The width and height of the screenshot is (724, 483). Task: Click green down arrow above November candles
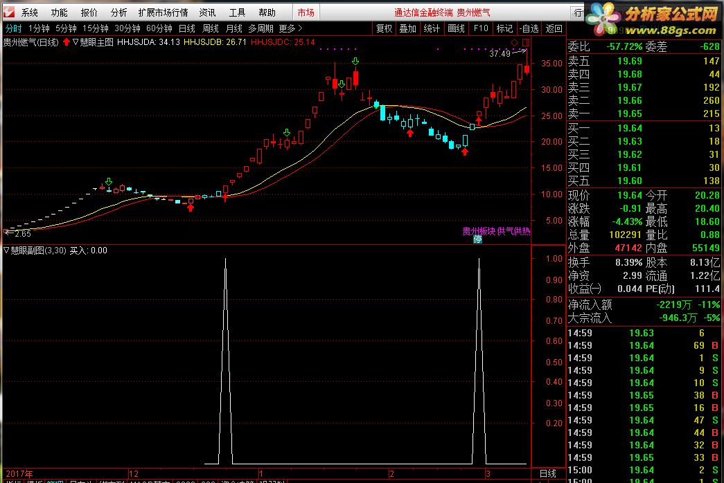pos(109,182)
